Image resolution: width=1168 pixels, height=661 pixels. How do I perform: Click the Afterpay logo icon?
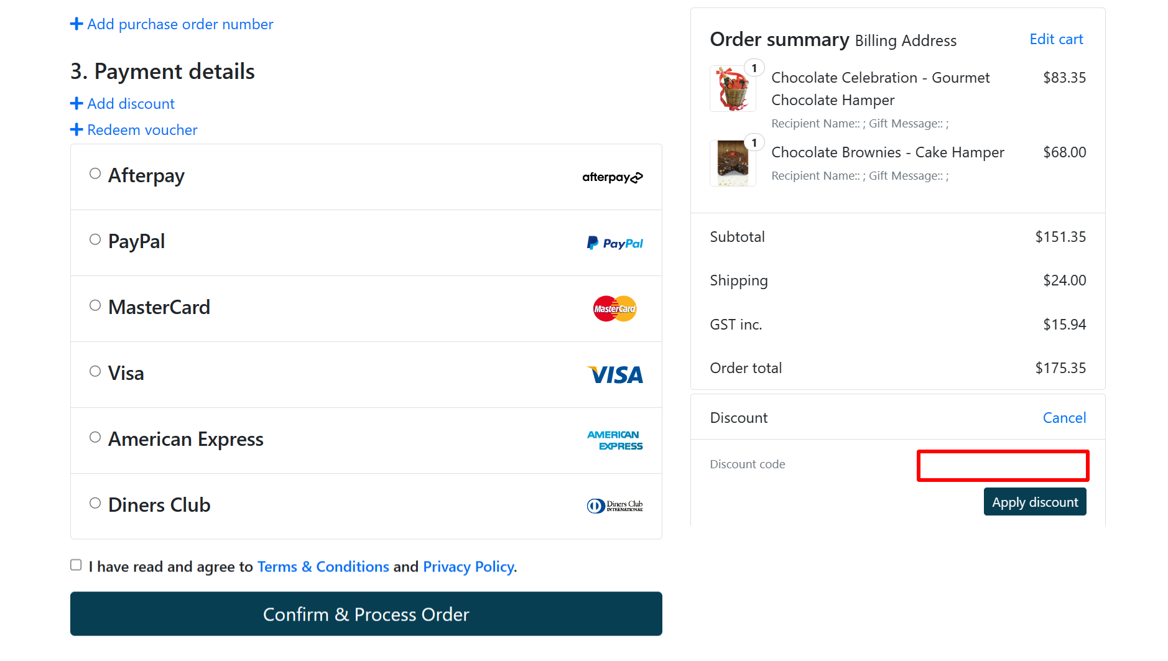(612, 177)
